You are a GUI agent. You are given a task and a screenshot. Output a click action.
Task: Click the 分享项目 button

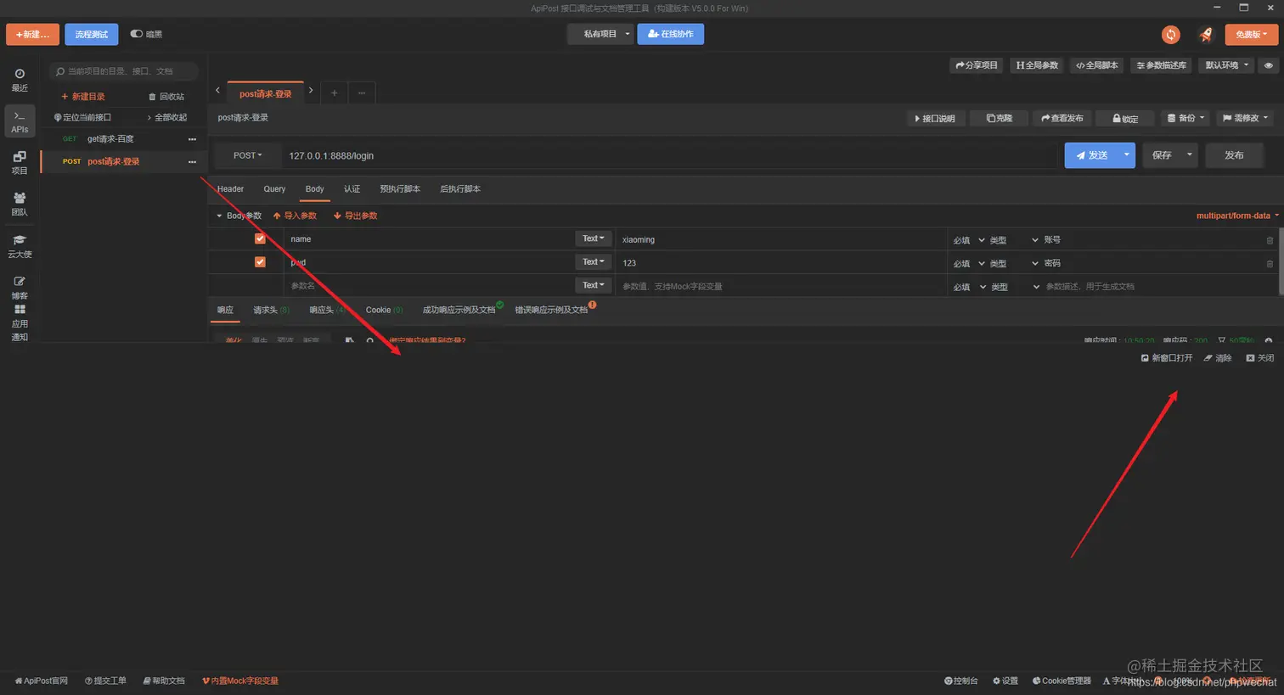click(977, 65)
